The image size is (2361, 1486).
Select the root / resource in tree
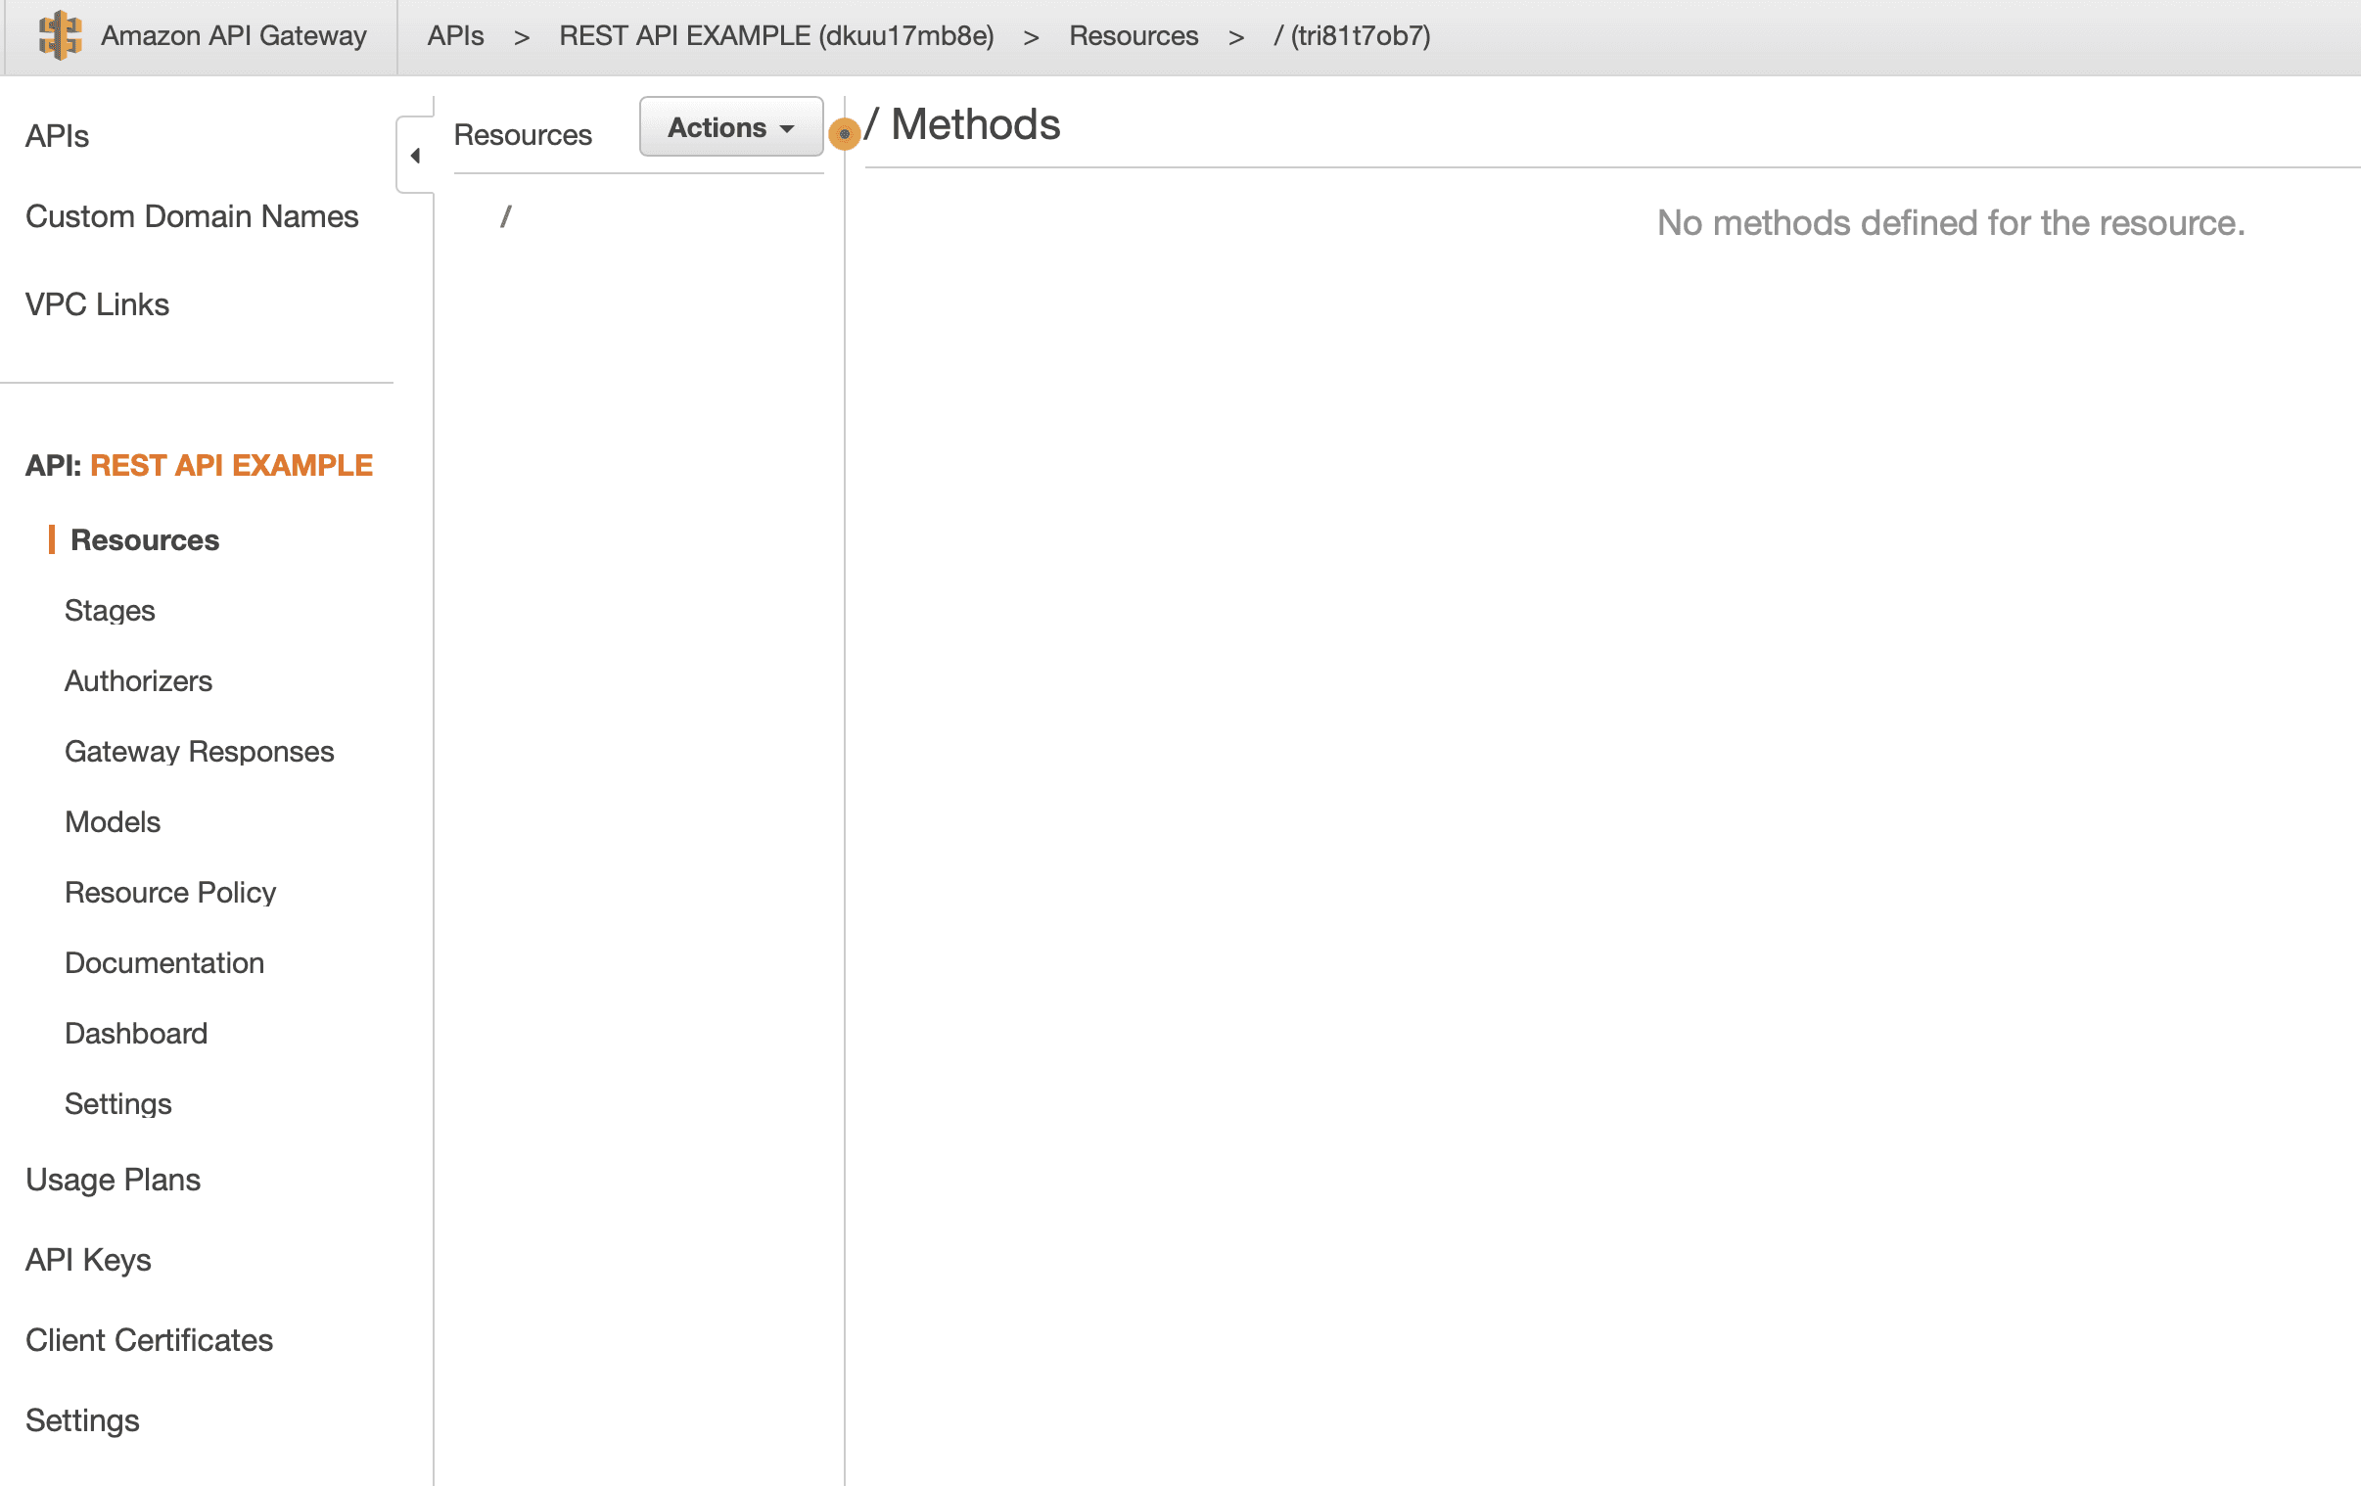[x=506, y=216]
